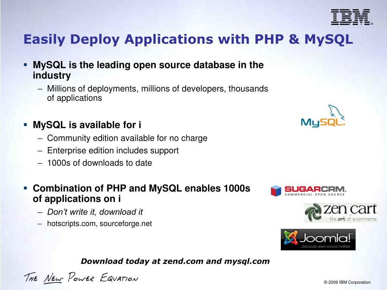Click 'MySQL is the leading open source database' bullet
387x290 pixels.
148,70
